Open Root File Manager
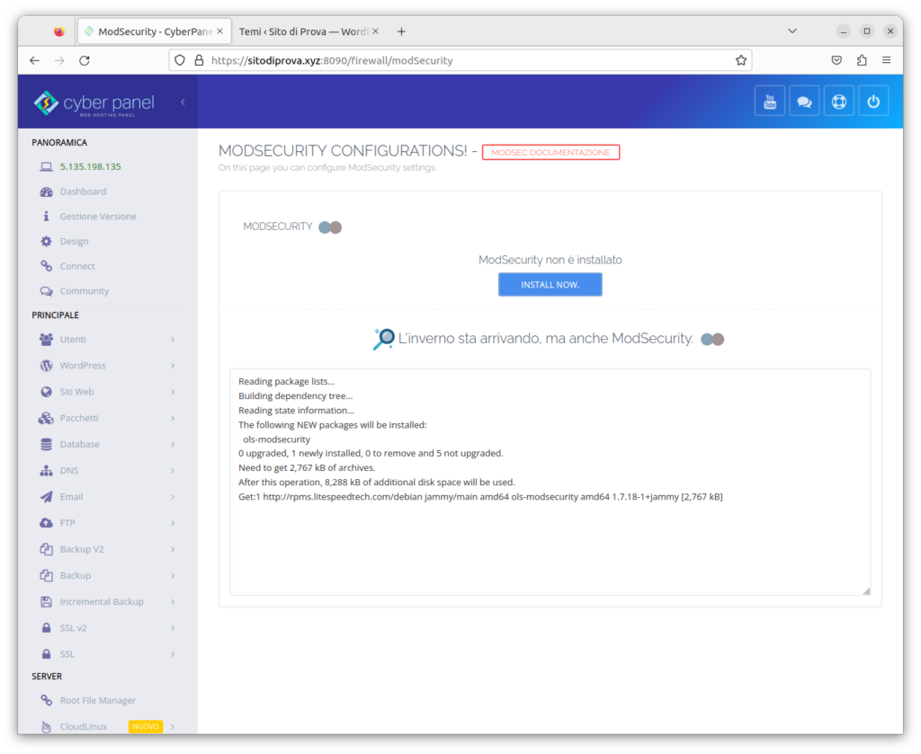The height and width of the screenshot is (754, 921). pos(97,701)
